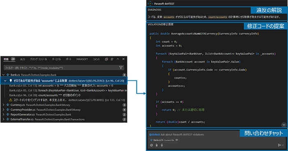Viewport: 288px width, 151px height.
Task: Click the ExternalTransfer.cs file icon
Action: pos(8,119)
